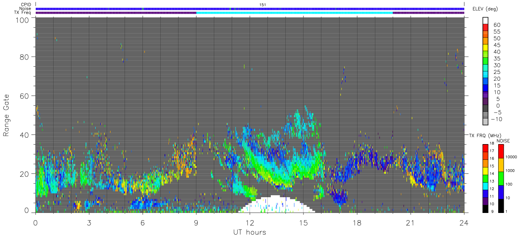
Task: Click the '12' tick label on UT hours axis
Action: pyautogui.click(x=250, y=223)
